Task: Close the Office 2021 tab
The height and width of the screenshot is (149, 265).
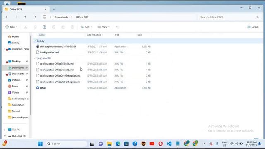Action: coord(46,9)
